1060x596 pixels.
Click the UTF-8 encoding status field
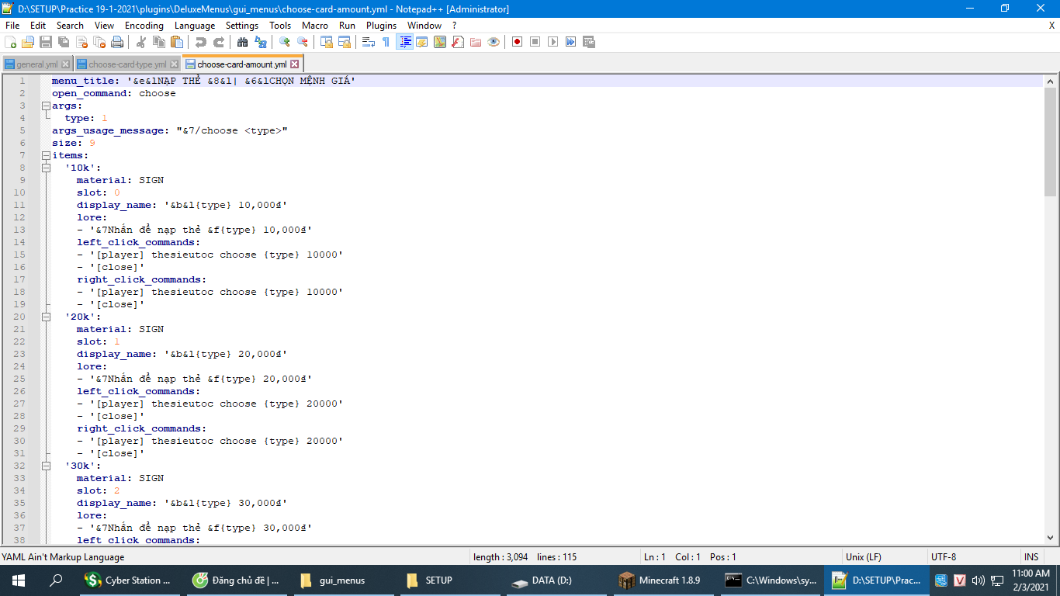tap(943, 557)
